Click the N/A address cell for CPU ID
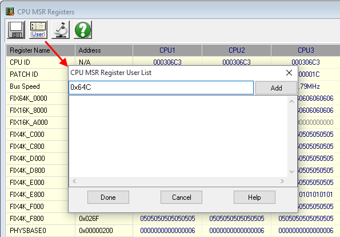The height and width of the screenshot is (237, 340). point(85,62)
